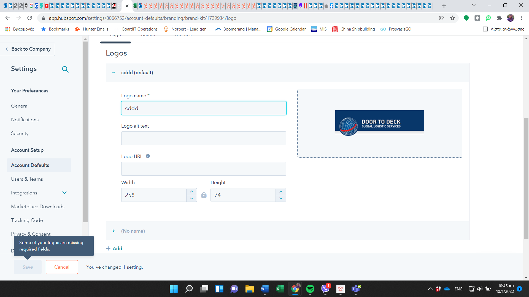
Task: Open the Chrome share page icon
Action: pos(442,18)
